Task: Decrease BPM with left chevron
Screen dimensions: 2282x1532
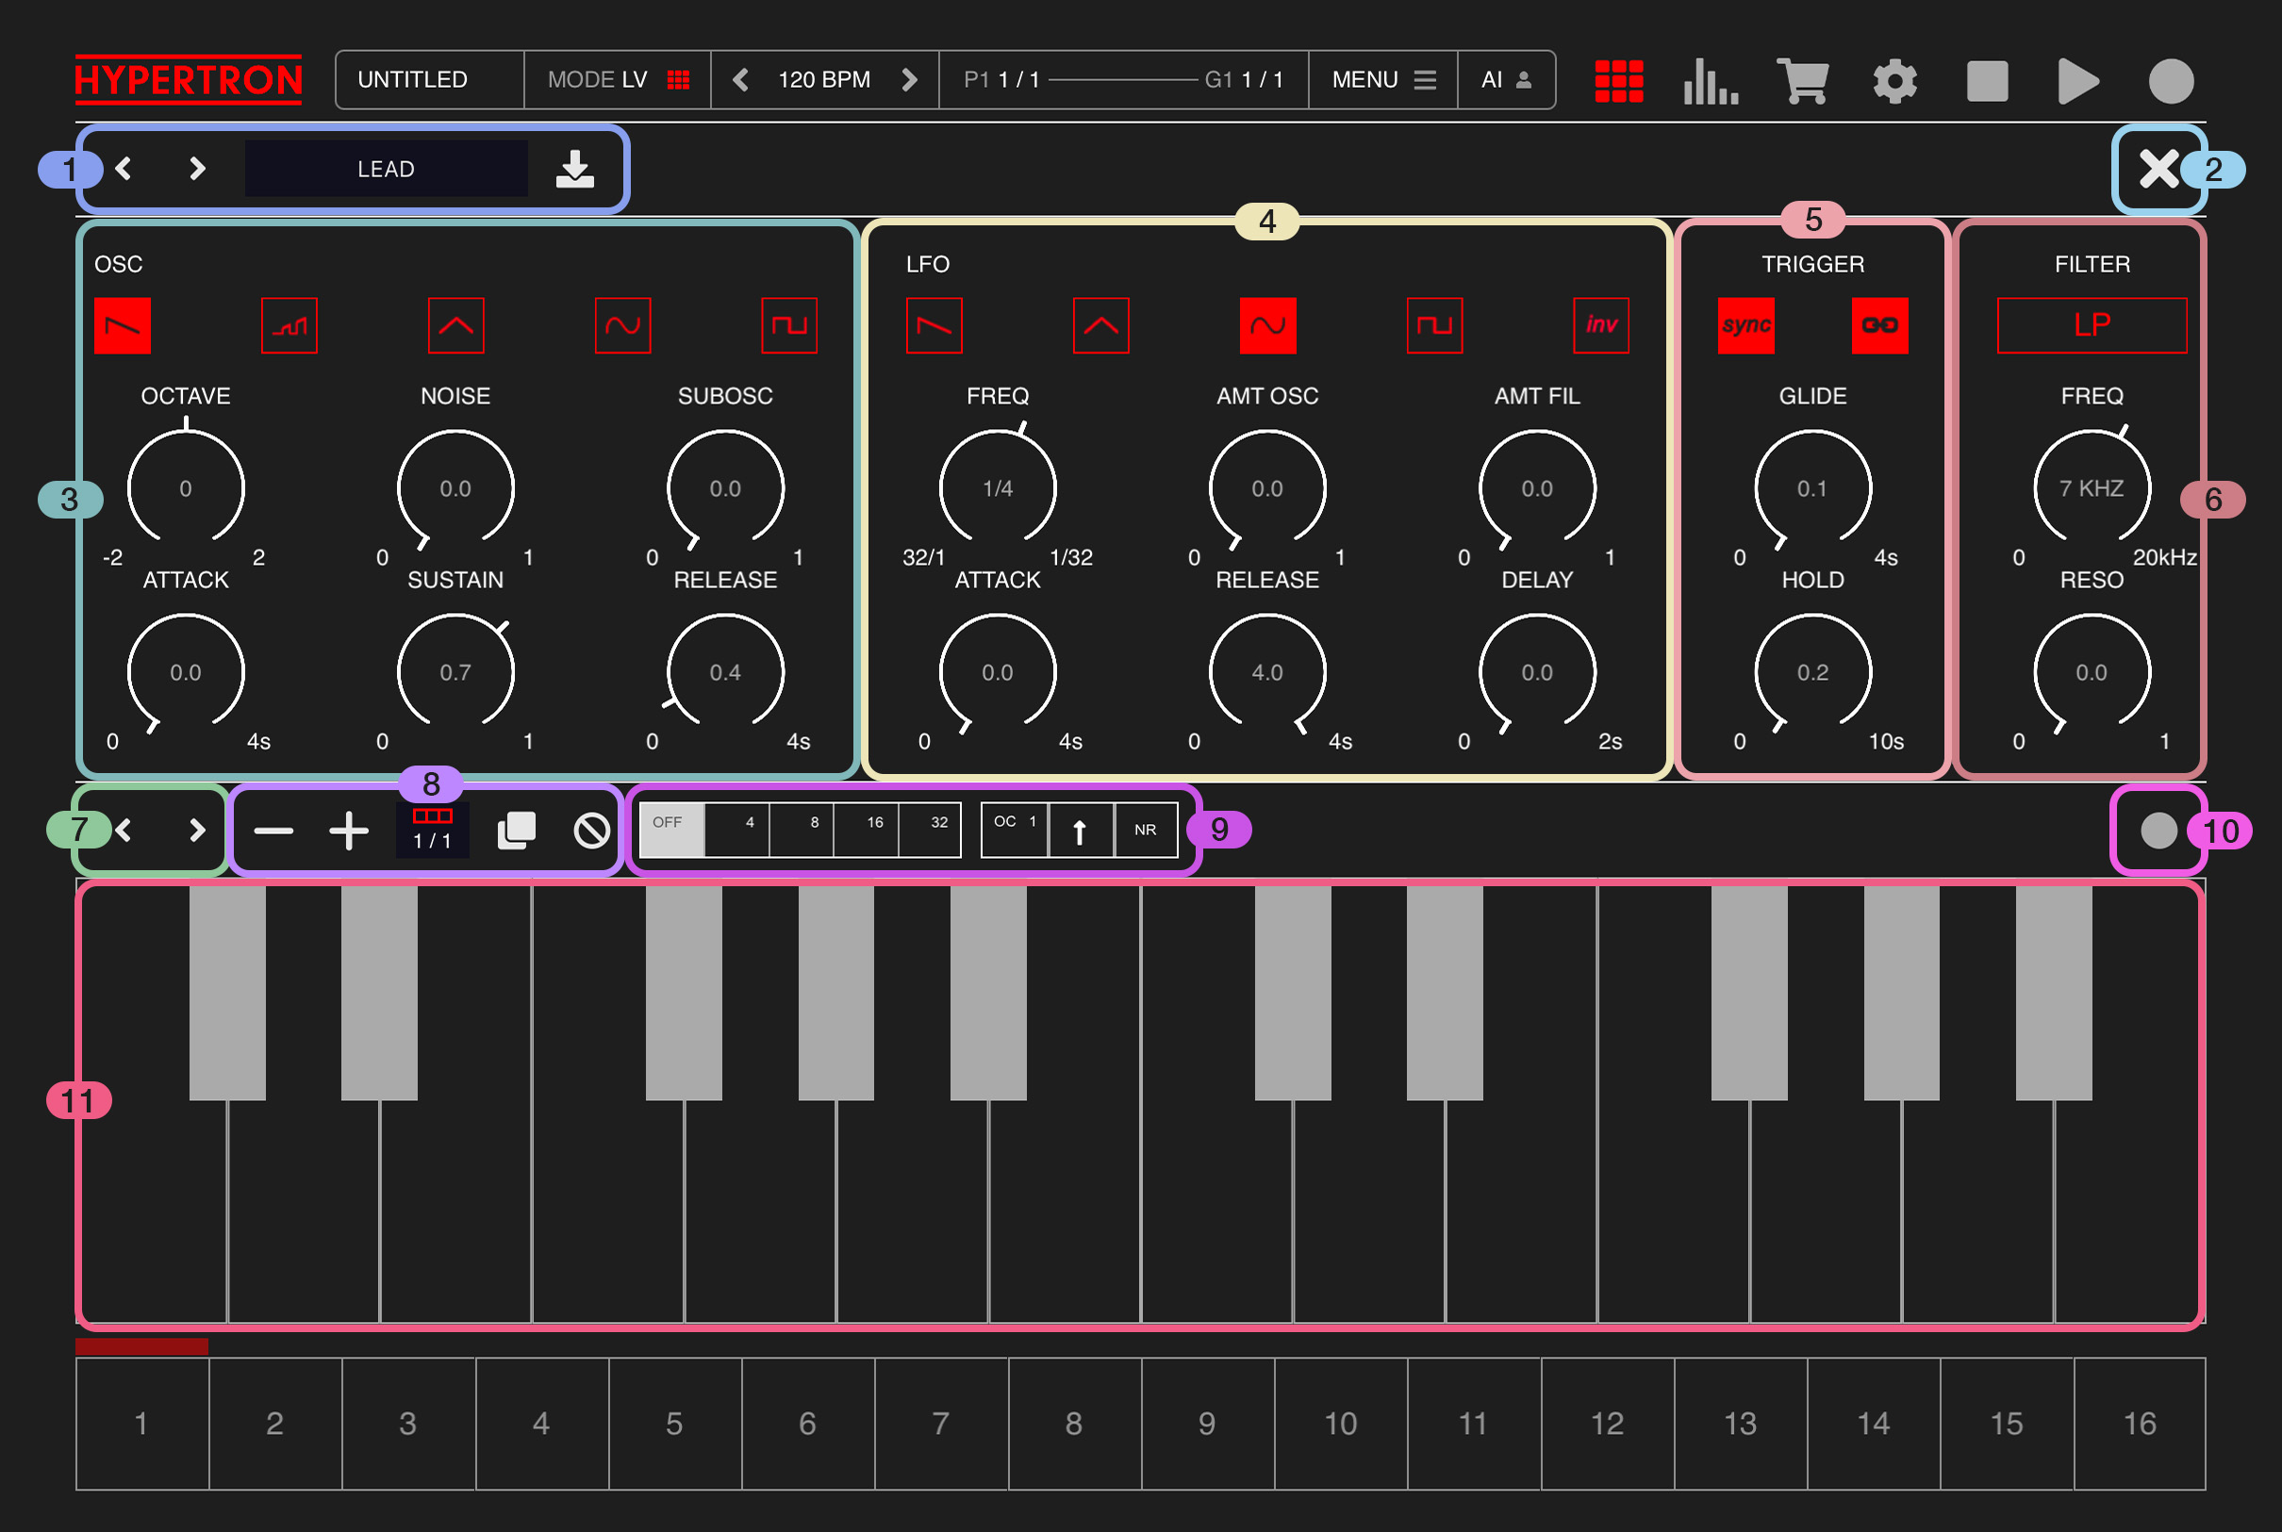Action: [x=741, y=80]
